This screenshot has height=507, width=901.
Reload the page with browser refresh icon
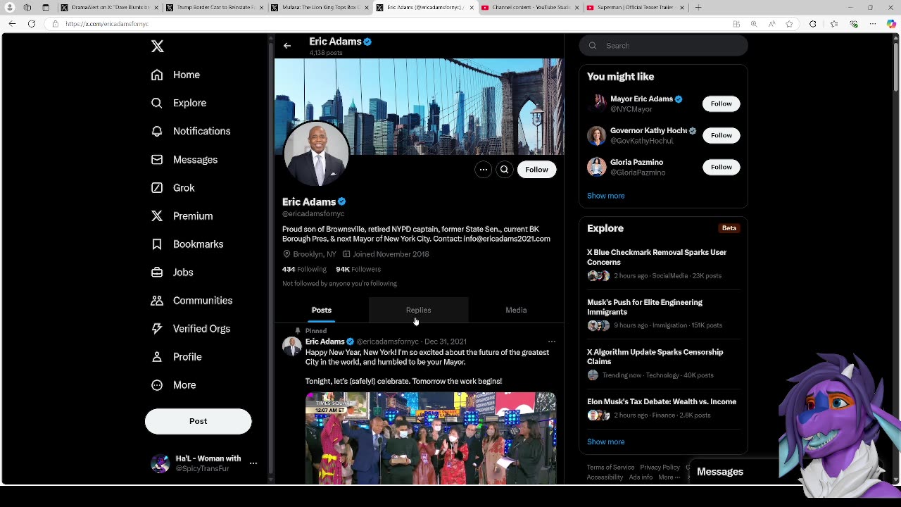pyautogui.click(x=32, y=24)
